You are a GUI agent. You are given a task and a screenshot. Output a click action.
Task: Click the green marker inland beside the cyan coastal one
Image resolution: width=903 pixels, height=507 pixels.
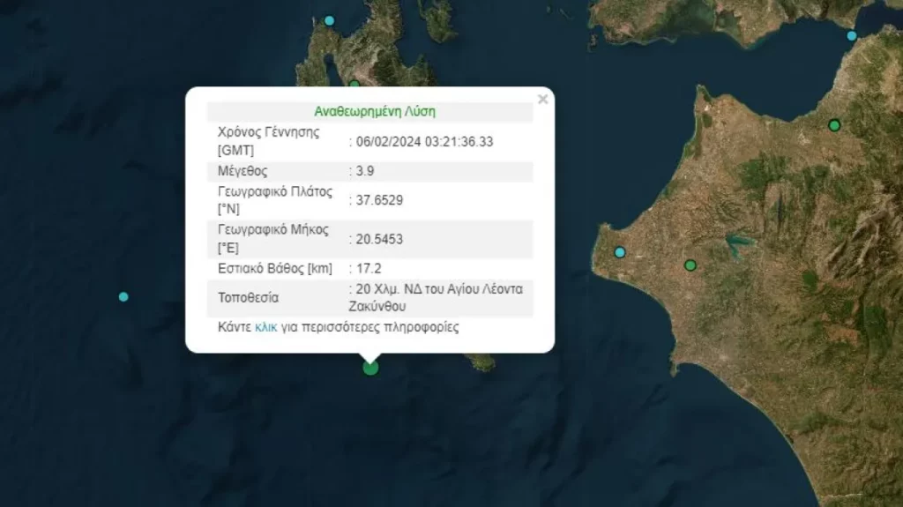[690, 265]
